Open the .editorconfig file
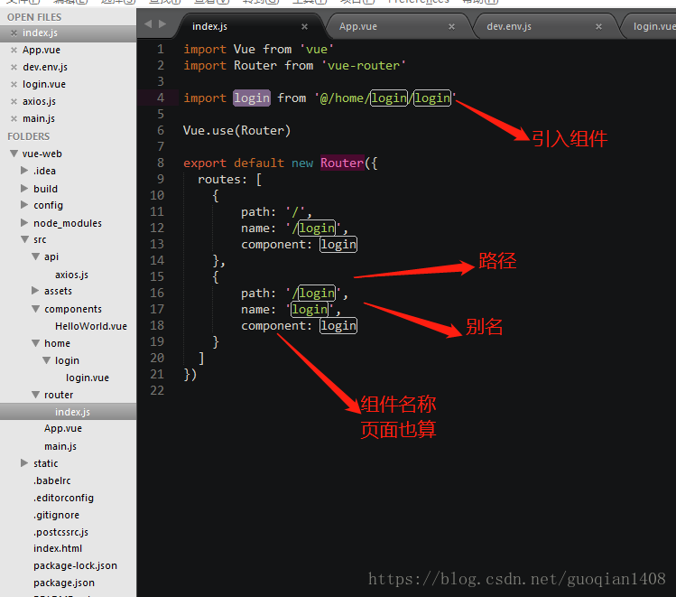This screenshot has width=676, height=597. coord(63,498)
